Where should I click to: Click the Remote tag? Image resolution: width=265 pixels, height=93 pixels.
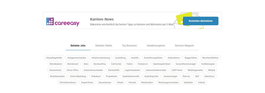(186, 76)
